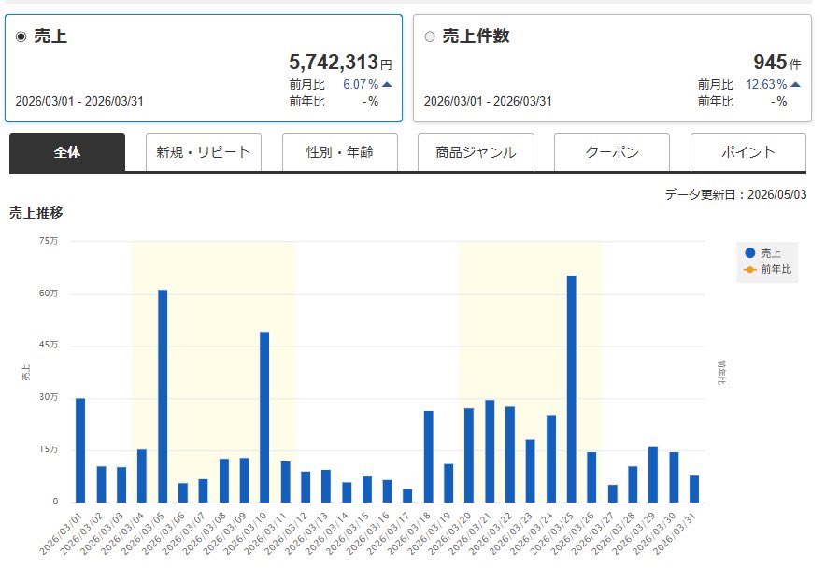This screenshot has height=581, width=840.
Task: Click the 12.63 % 前月比 value
Action: pyautogui.click(x=766, y=85)
